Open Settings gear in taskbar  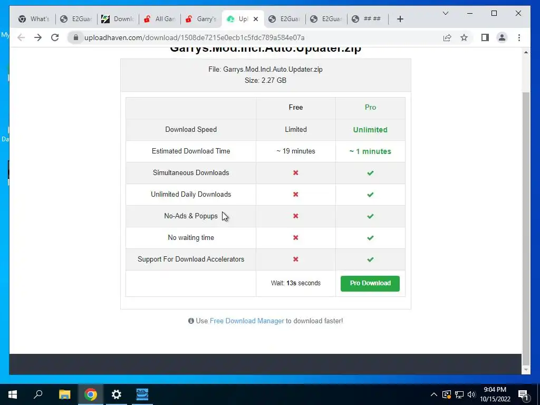(x=117, y=394)
